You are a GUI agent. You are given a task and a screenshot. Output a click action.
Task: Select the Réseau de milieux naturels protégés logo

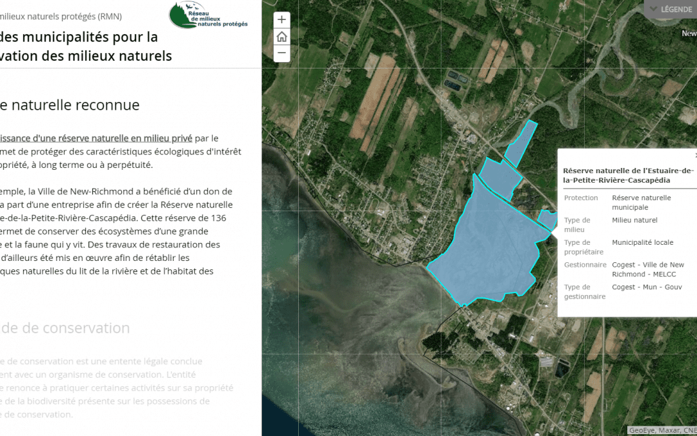coord(207,16)
